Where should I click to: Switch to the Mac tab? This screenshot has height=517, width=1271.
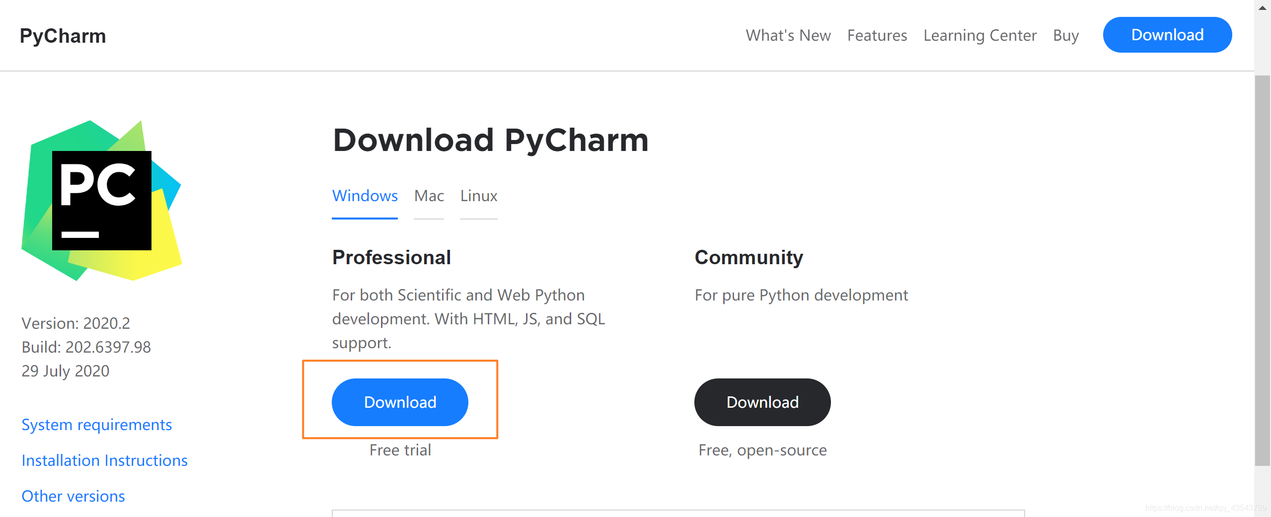tap(429, 196)
